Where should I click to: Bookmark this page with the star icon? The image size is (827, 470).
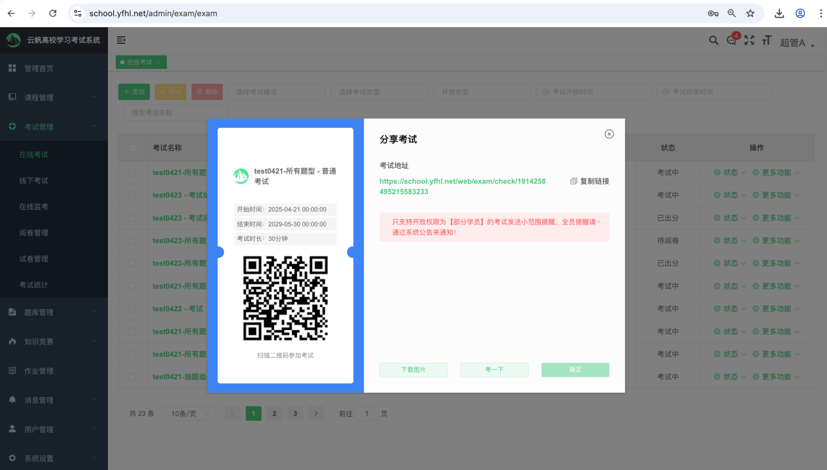coord(750,13)
